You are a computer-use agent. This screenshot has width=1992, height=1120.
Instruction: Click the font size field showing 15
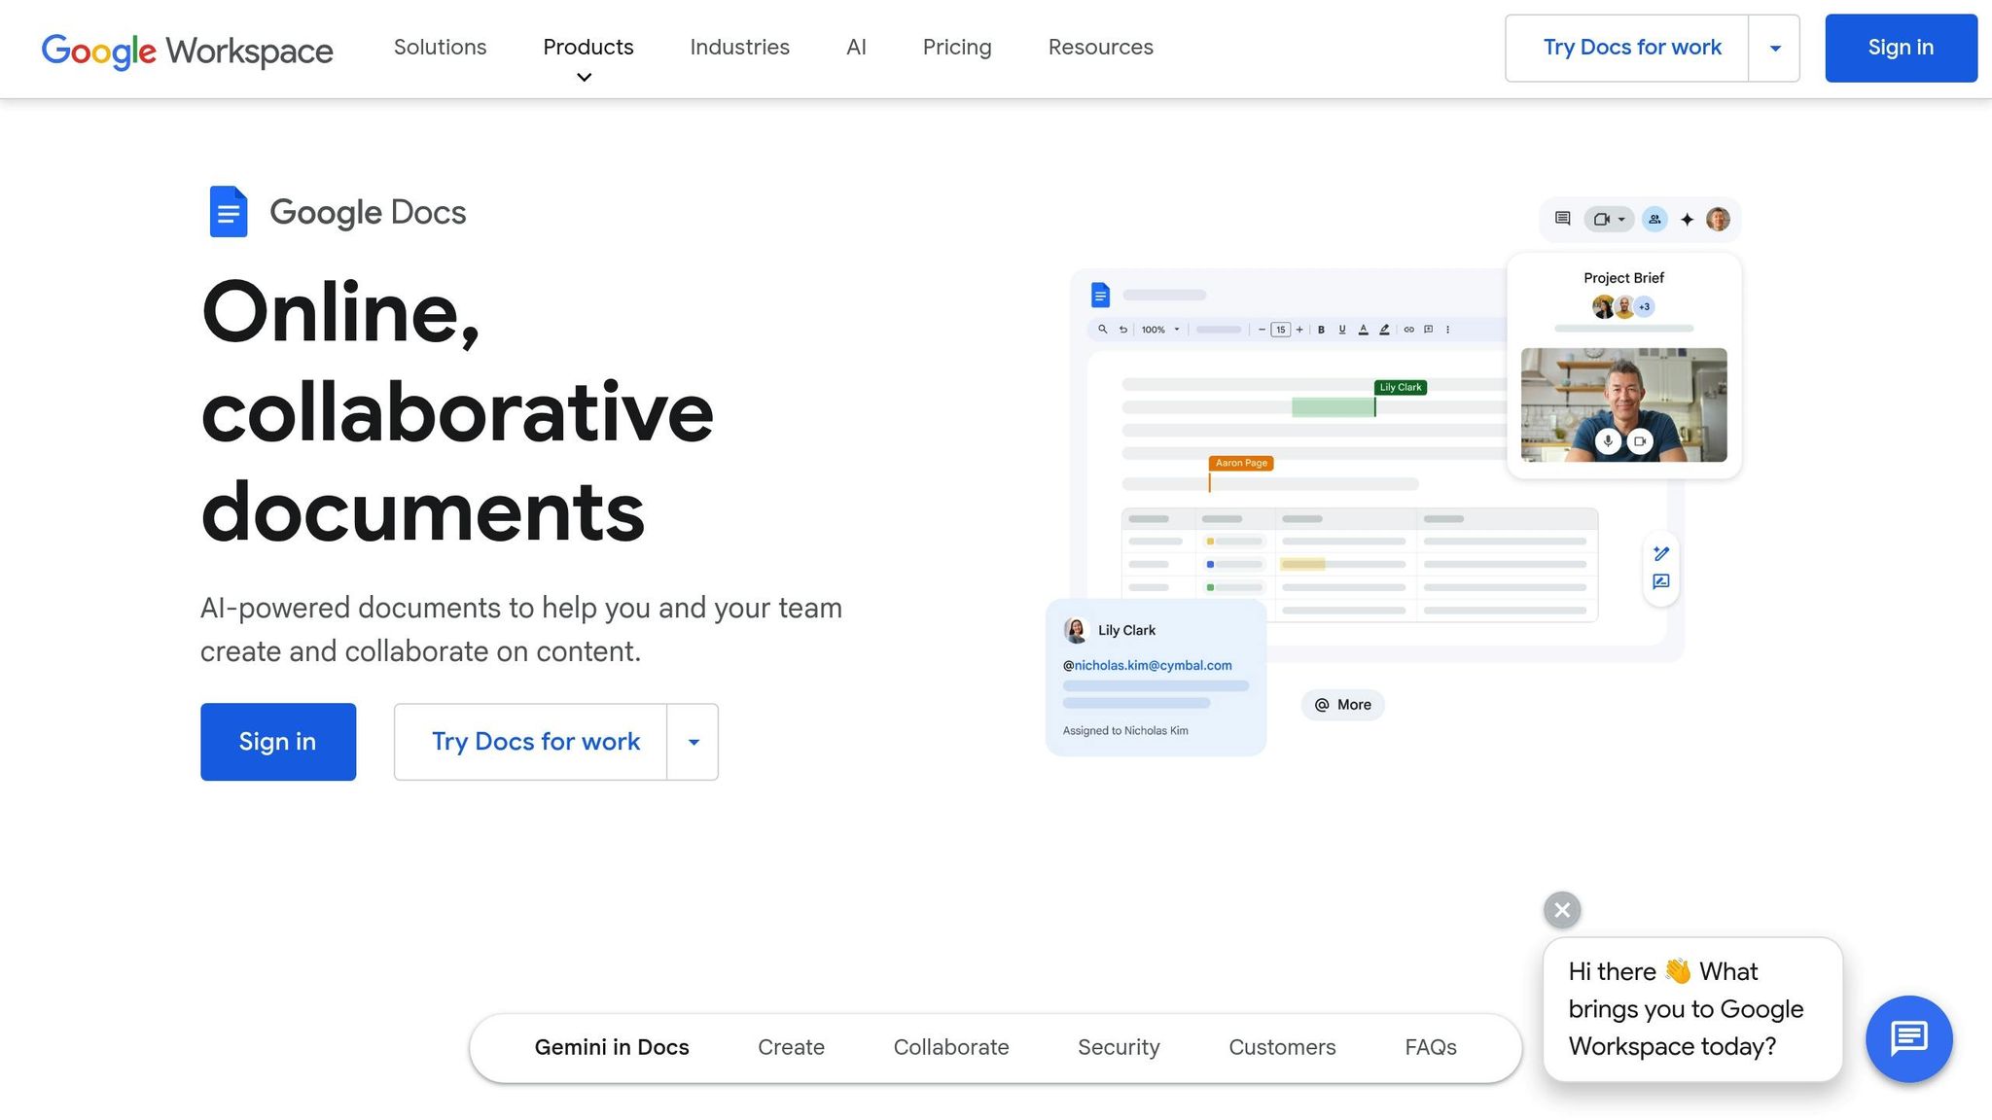pos(1281,330)
